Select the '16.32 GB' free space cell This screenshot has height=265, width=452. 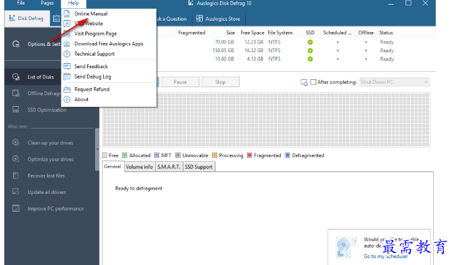click(254, 50)
